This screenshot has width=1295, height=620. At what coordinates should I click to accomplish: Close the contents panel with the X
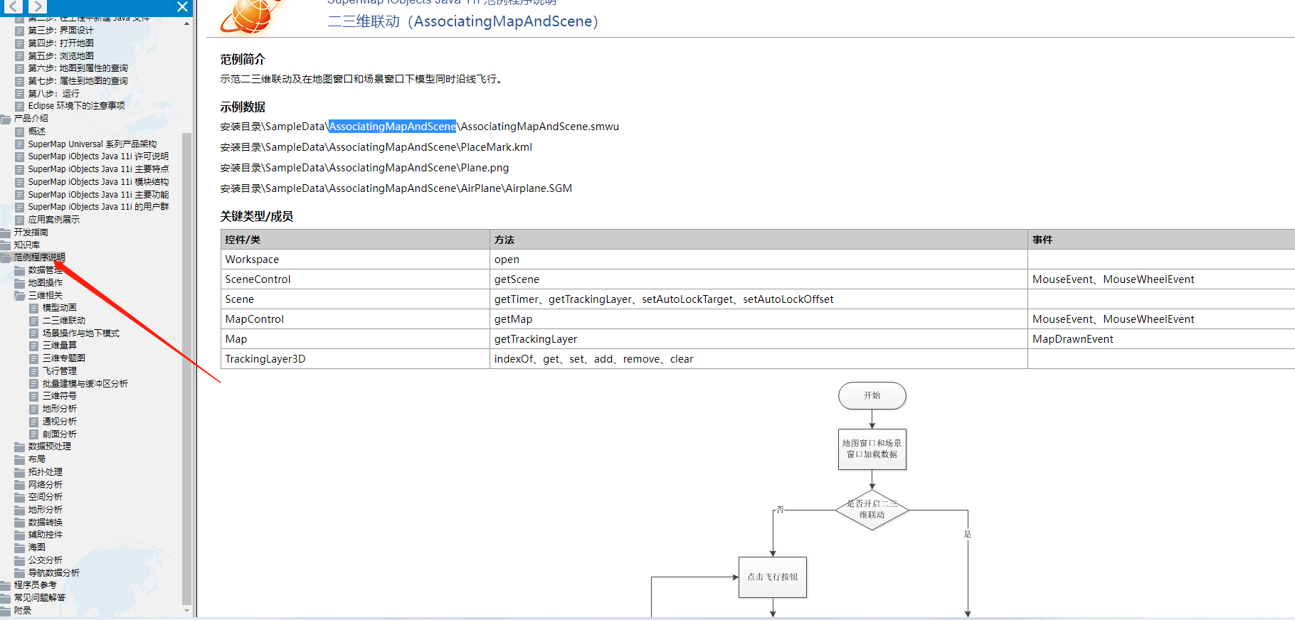pyautogui.click(x=182, y=6)
